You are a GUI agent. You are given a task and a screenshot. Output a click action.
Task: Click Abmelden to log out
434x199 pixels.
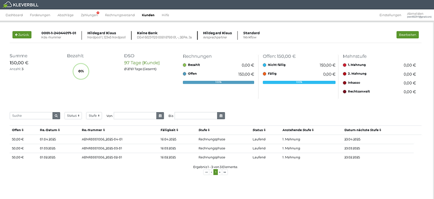point(415,14)
